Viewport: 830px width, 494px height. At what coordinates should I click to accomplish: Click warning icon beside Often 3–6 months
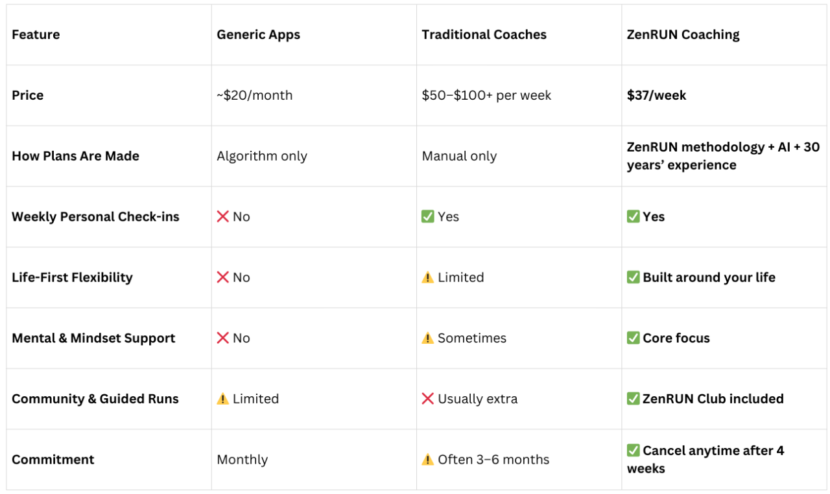[x=428, y=460]
